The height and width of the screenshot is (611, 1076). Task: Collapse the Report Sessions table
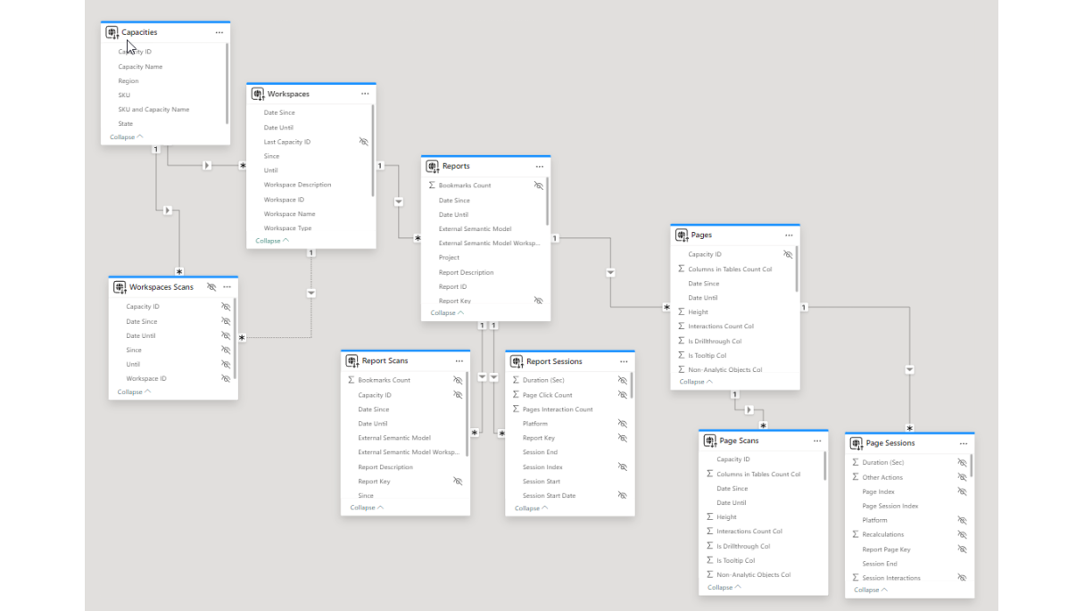coord(530,508)
